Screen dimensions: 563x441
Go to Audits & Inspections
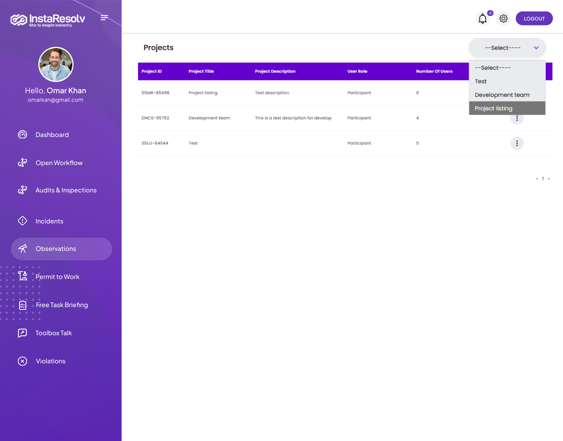click(66, 190)
